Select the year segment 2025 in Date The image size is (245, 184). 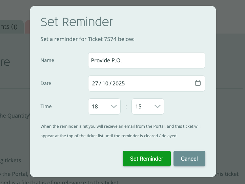coord(119,83)
